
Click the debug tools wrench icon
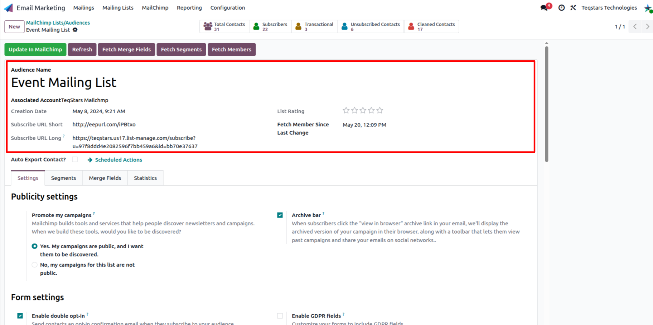[573, 7]
